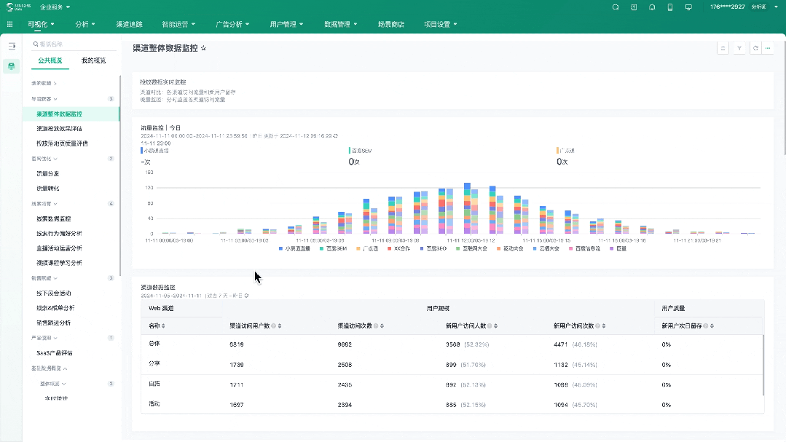Screen dimensions: 786x442
Task: Click the green dashboard icon in left rail
Action: [12, 66]
